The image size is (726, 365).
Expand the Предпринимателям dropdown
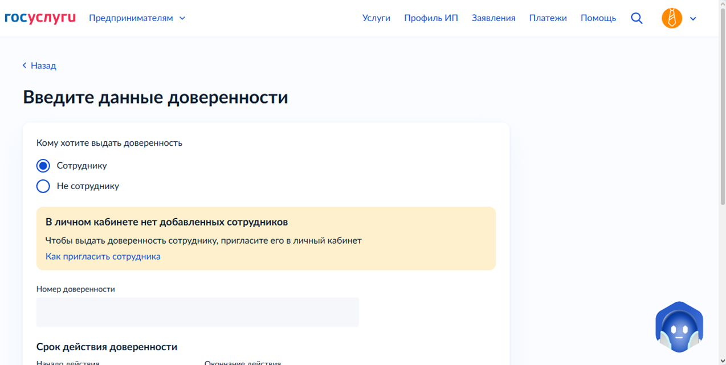pos(137,18)
